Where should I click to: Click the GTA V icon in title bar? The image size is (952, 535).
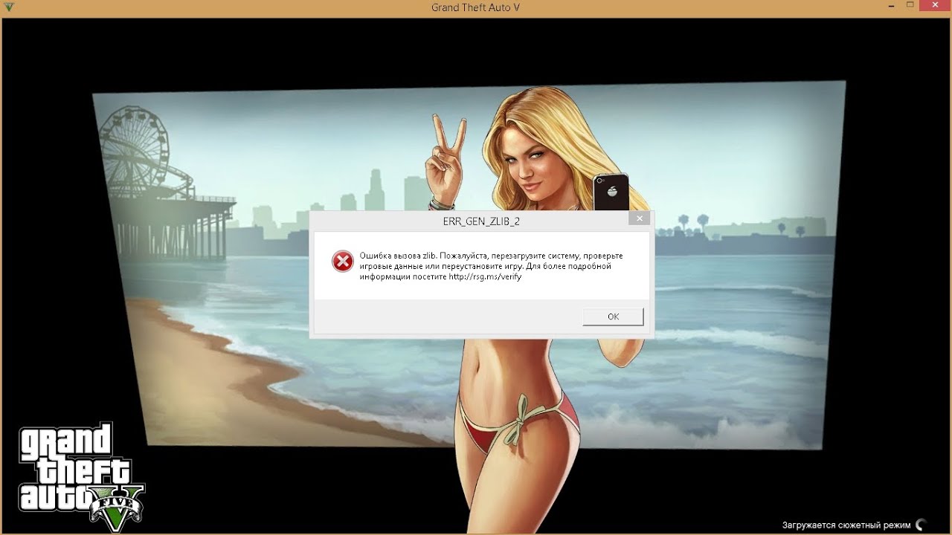click(x=9, y=7)
